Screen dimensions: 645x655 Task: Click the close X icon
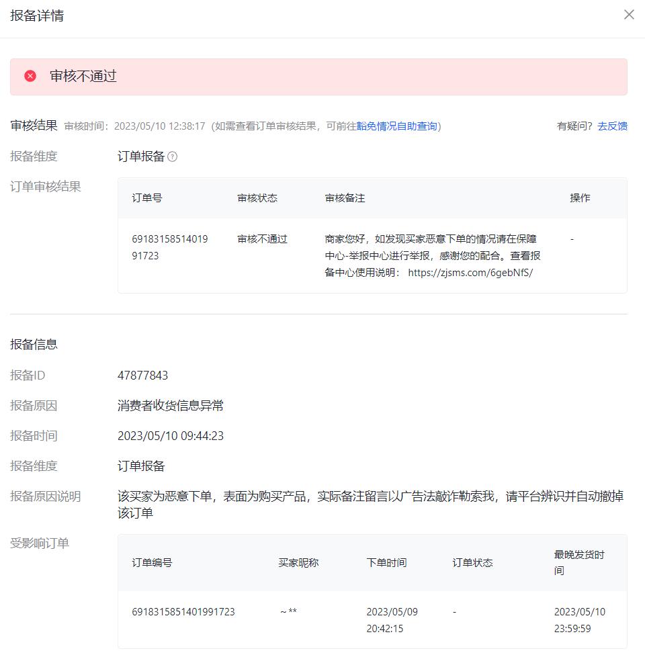629,14
